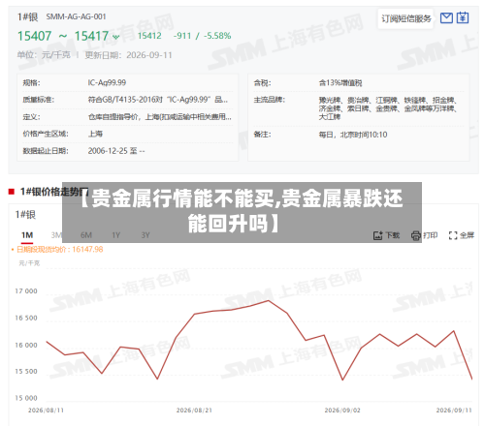Click the high price 15417
The width and height of the screenshot is (485, 426).
click(x=91, y=36)
